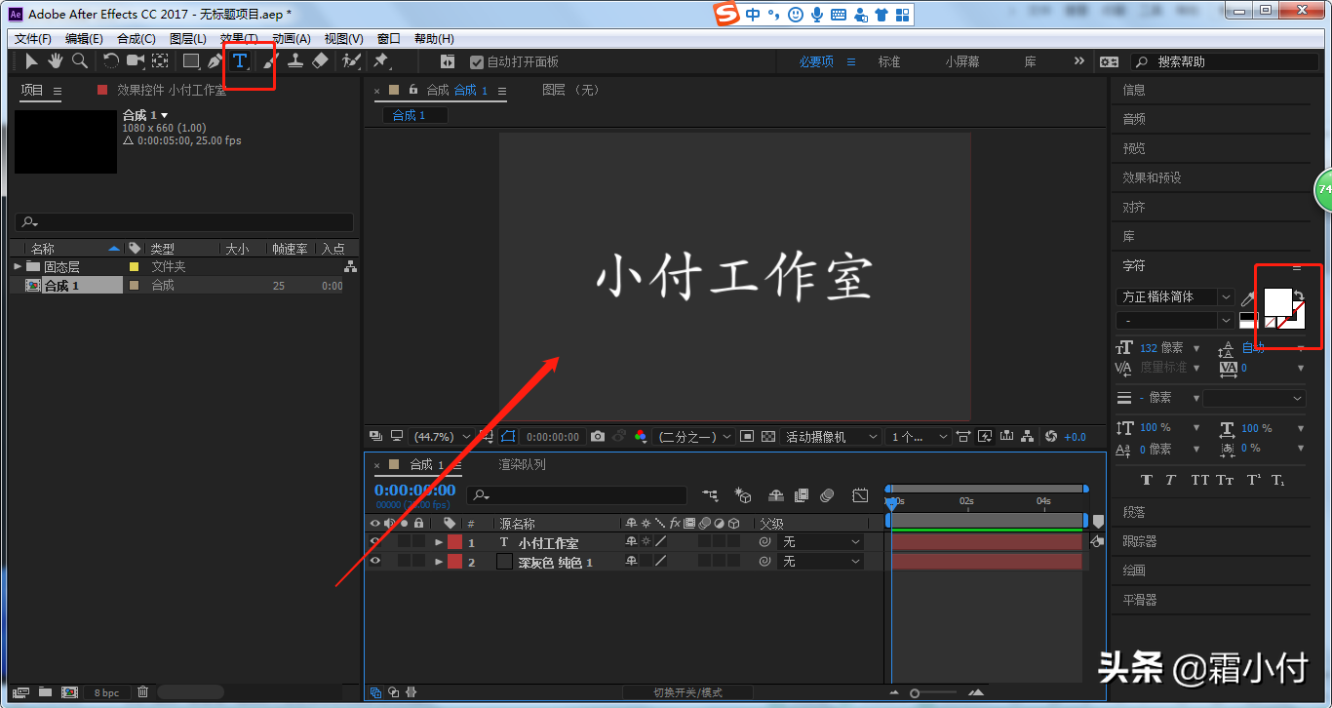
Task: Select the Hand tool
Action: pos(56,61)
